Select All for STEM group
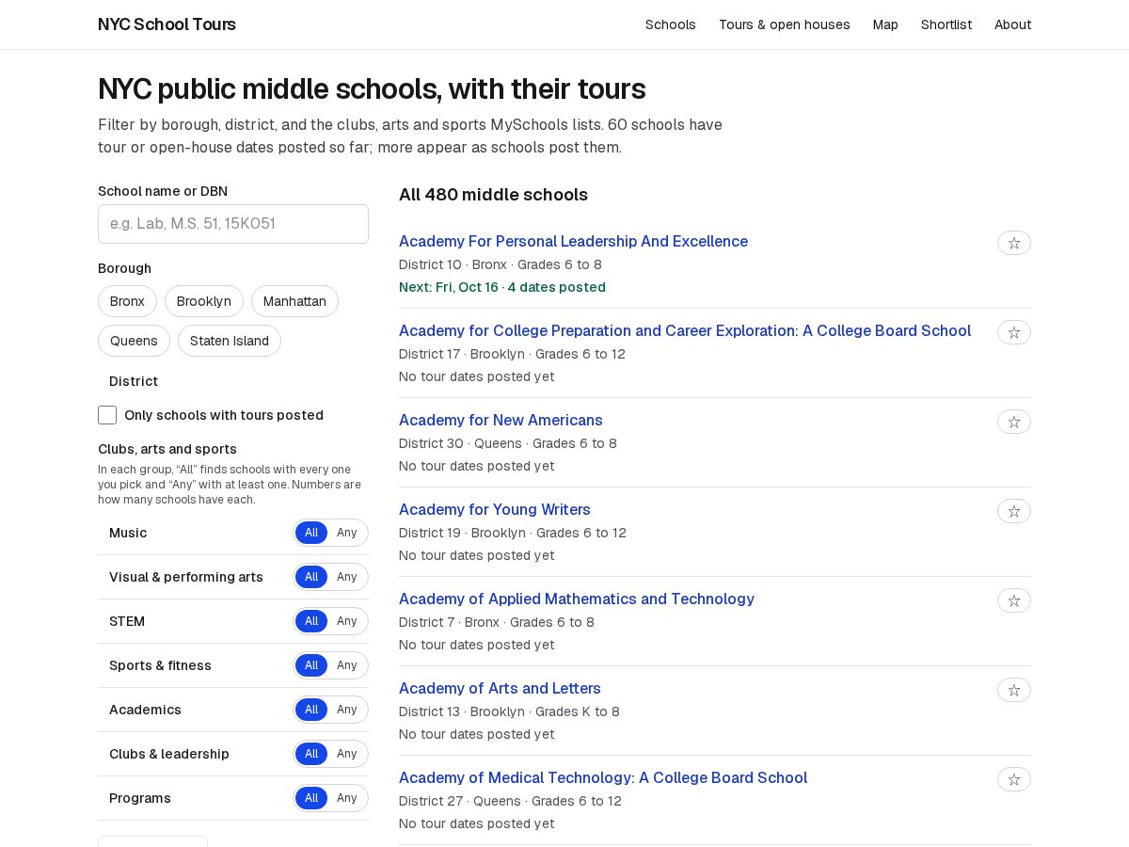This screenshot has height=847, width=1129. point(311,621)
